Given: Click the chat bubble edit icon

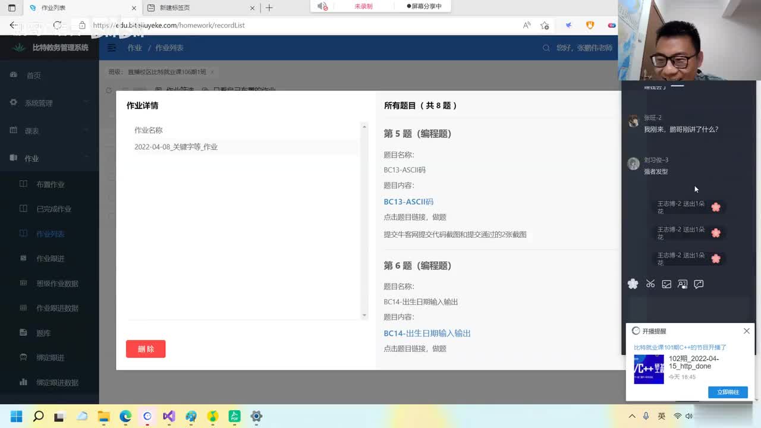Looking at the screenshot, I should pyautogui.click(x=699, y=284).
